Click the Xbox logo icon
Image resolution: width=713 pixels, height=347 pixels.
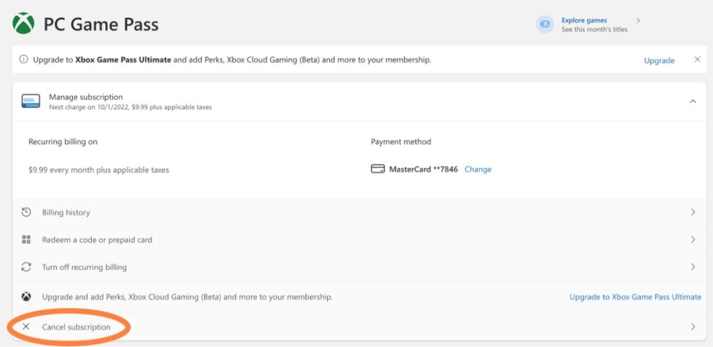24,23
